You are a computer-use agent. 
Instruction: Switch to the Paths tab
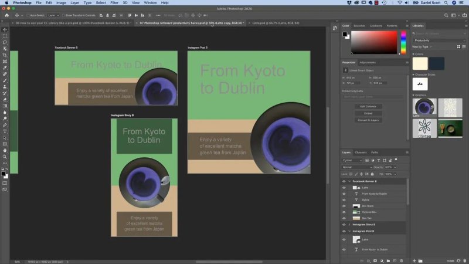(375, 153)
